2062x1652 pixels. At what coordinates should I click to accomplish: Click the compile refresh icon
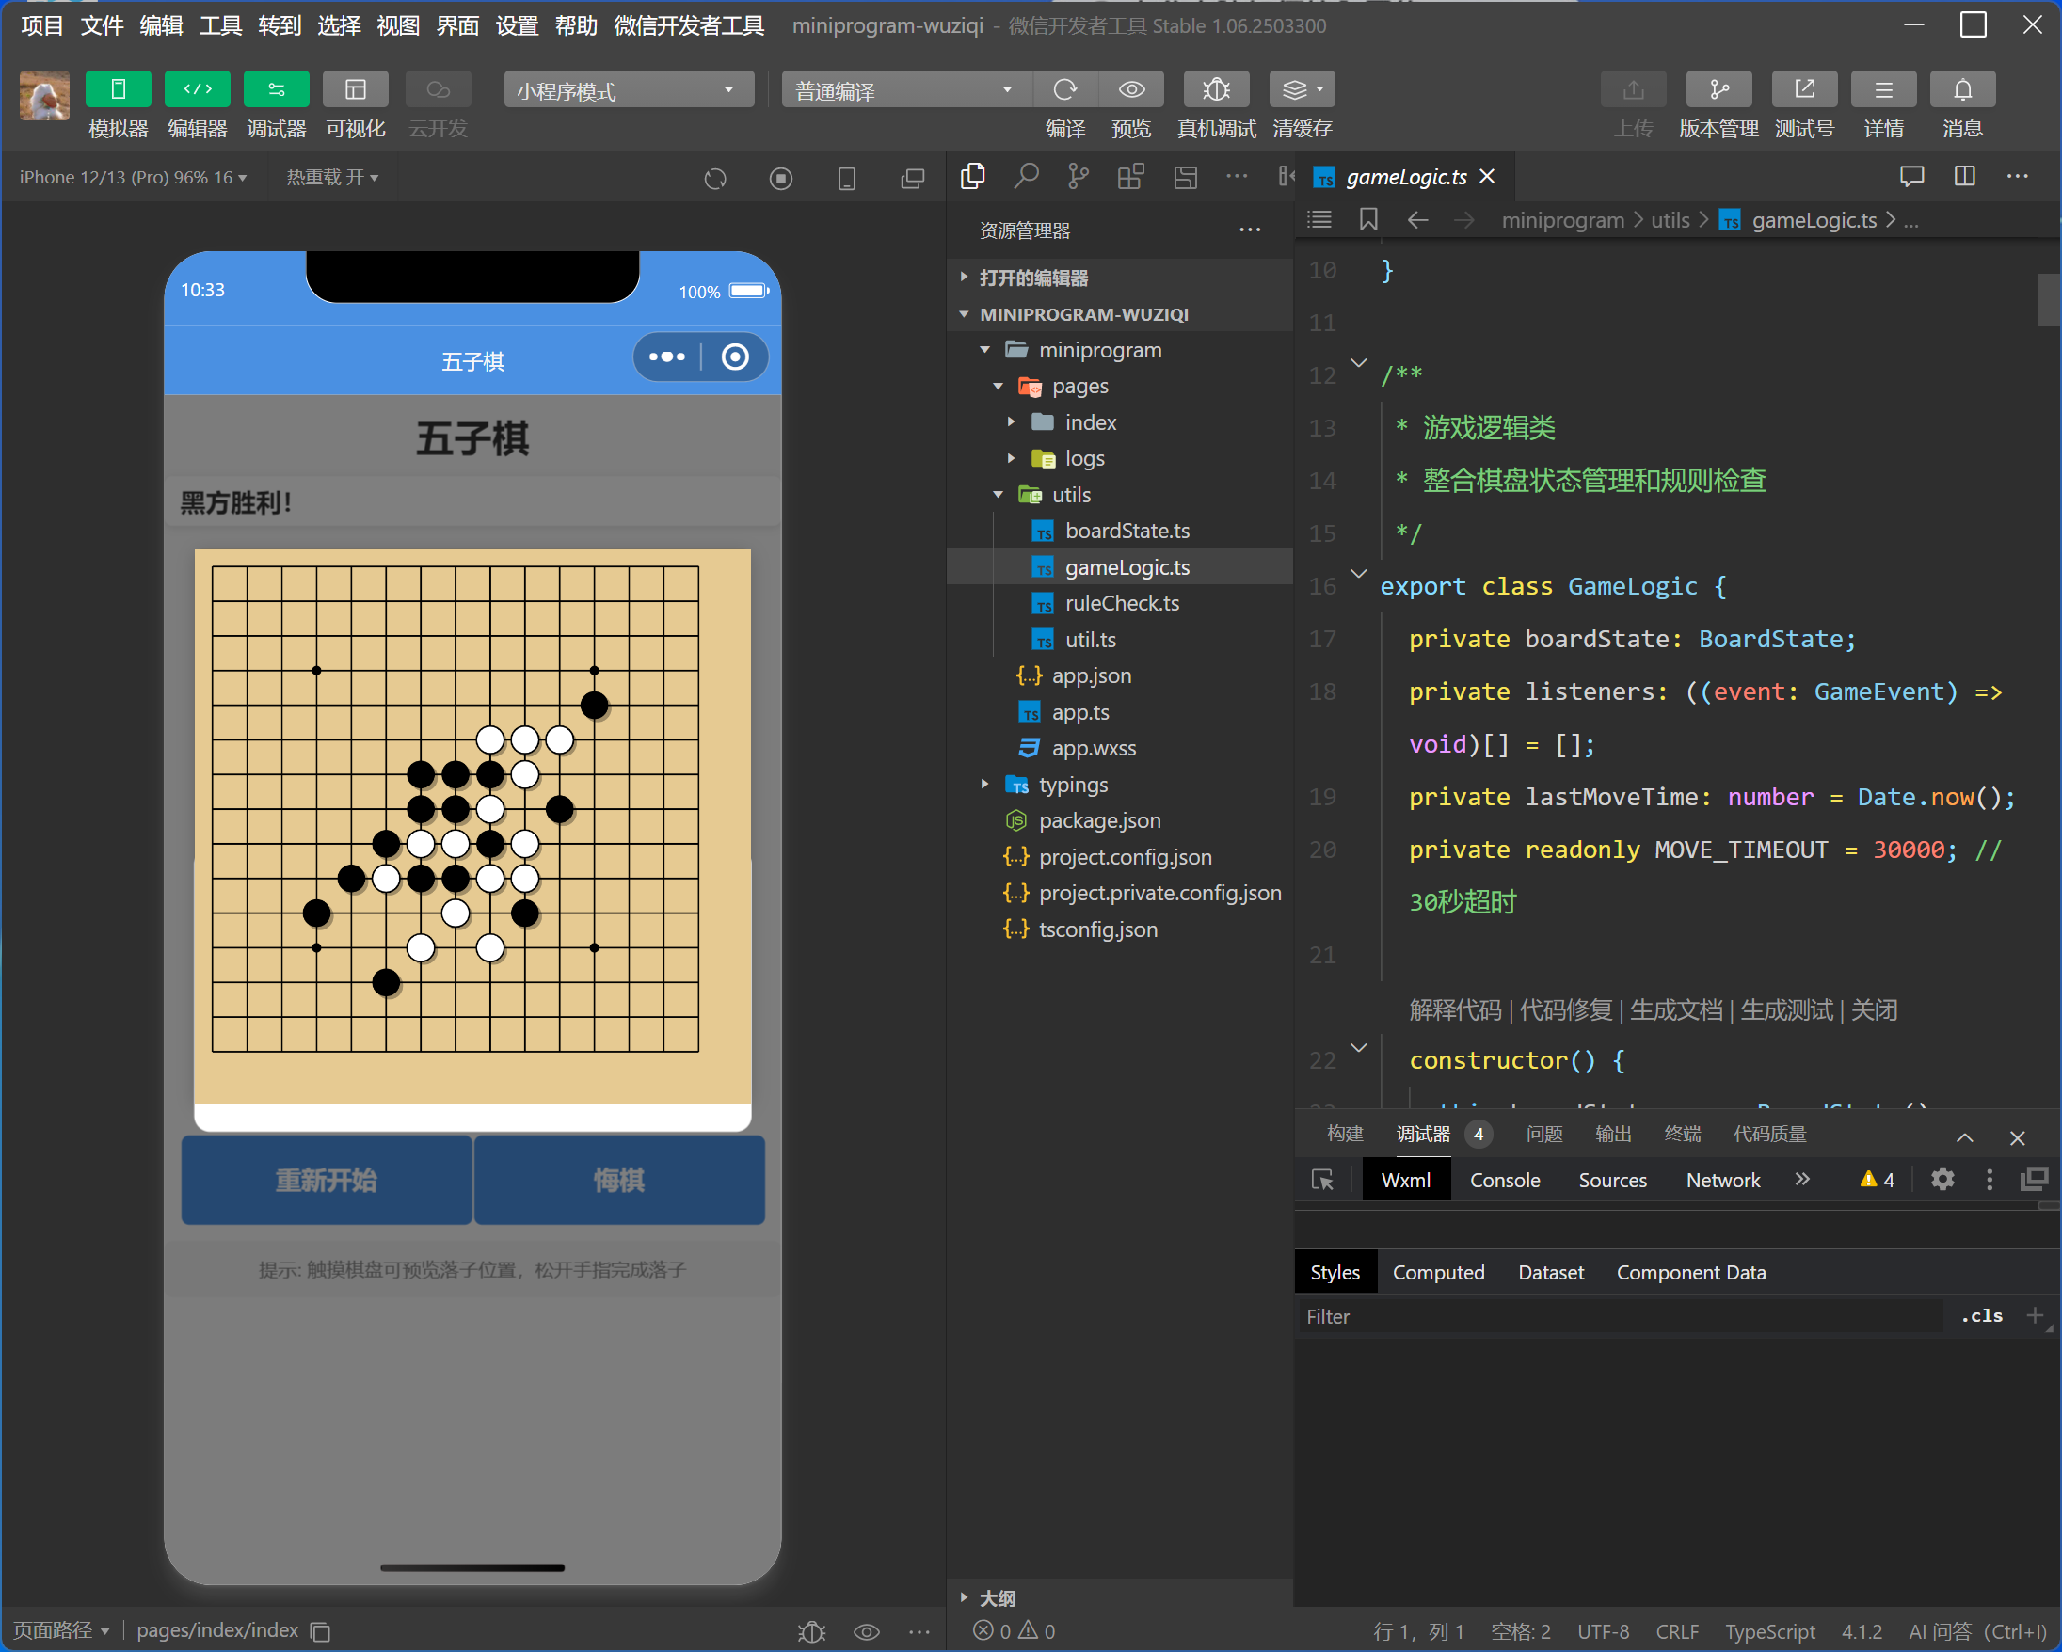click(x=1063, y=90)
